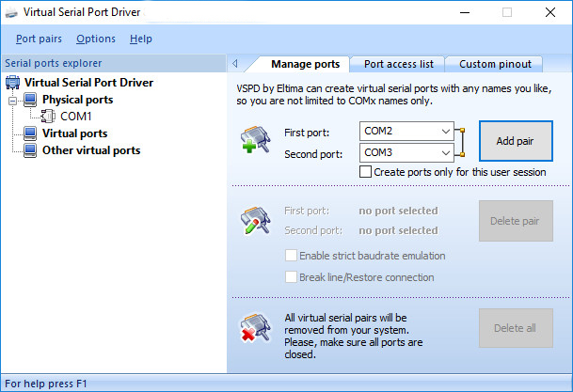The image size is (573, 392).
Task: Click the Add pair button
Action: [516, 141]
